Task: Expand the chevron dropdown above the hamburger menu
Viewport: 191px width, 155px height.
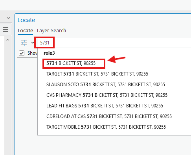Action: click(x=8, y=18)
